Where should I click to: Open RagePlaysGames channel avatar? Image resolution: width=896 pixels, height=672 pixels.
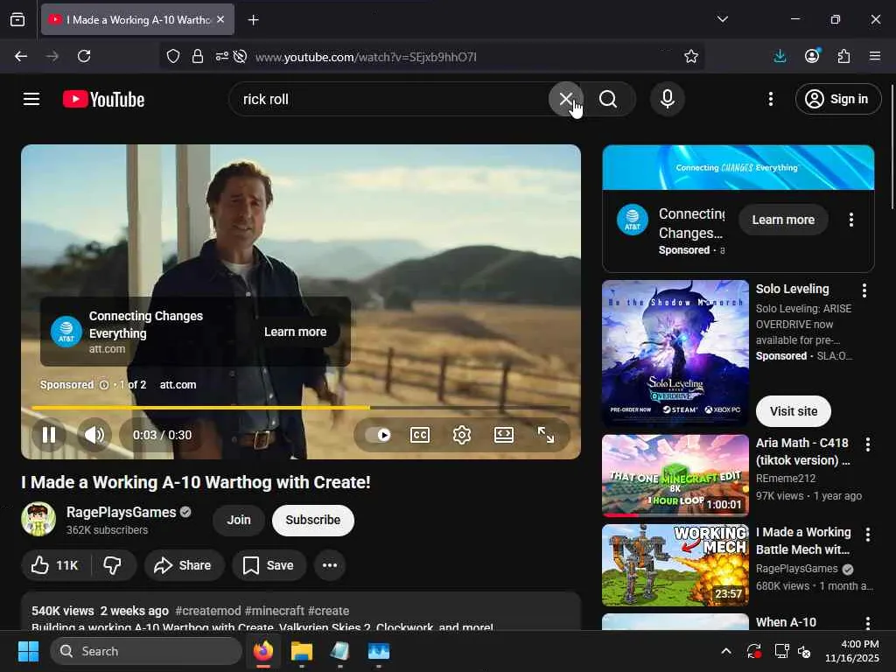click(38, 519)
